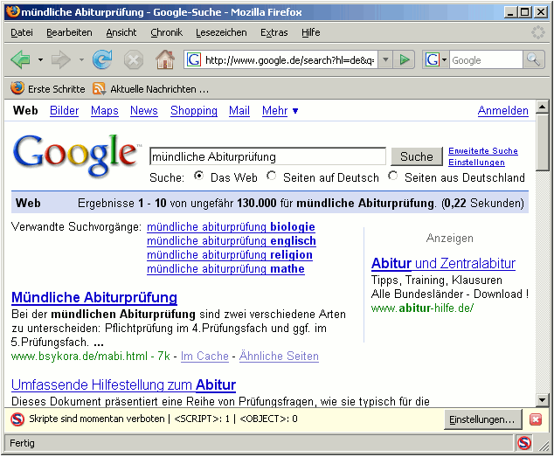Open the Mündliche Abiturprüfung result title
This screenshot has width=554, height=457.
94,298
